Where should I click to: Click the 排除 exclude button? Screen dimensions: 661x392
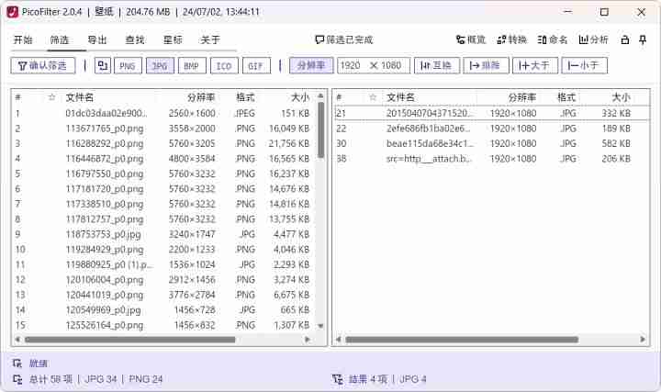pyautogui.click(x=486, y=66)
